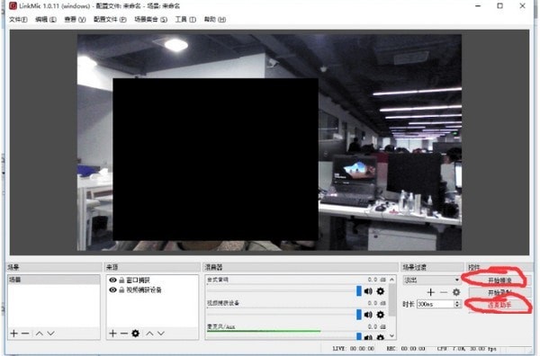Open the 场景集合 menu
The width and height of the screenshot is (540, 356).
tap(151, 20)
